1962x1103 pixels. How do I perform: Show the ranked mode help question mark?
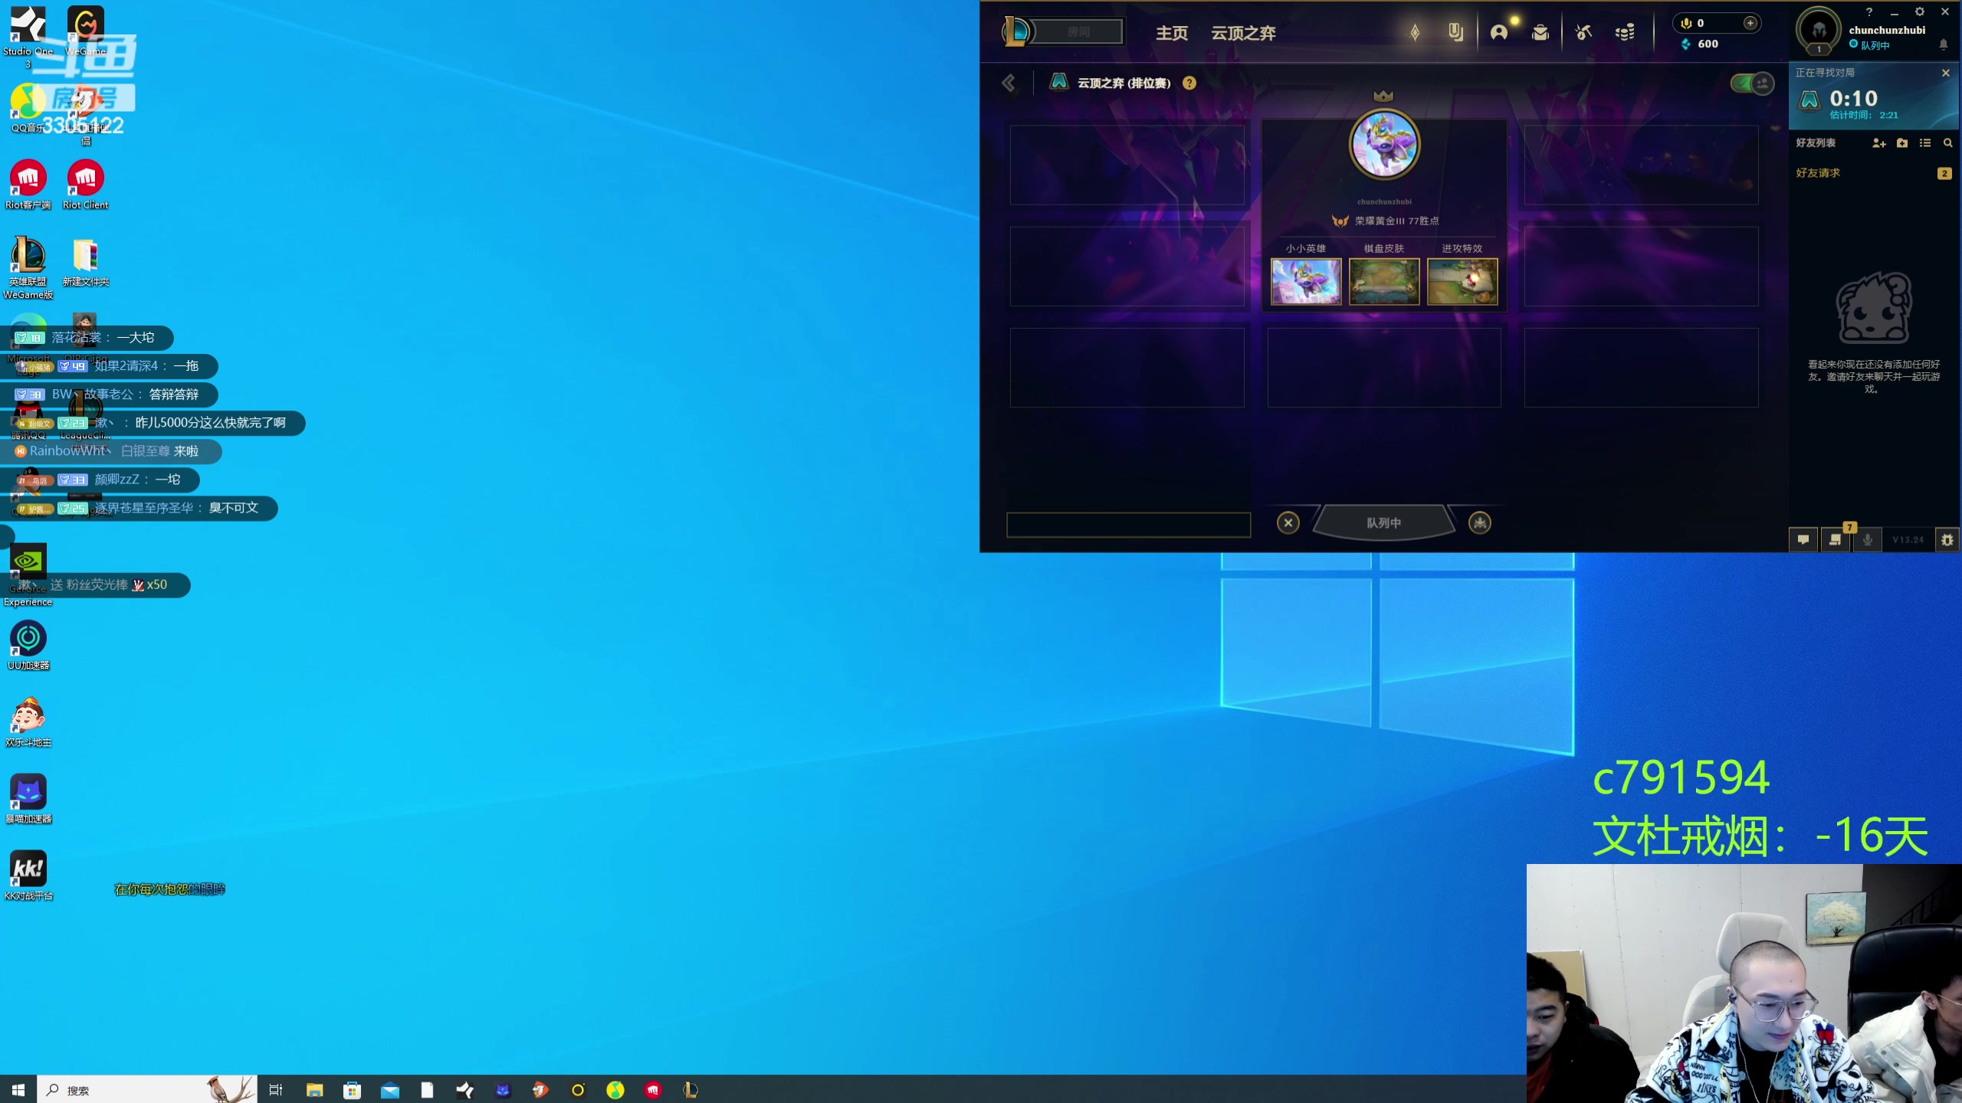point(1189,83)
